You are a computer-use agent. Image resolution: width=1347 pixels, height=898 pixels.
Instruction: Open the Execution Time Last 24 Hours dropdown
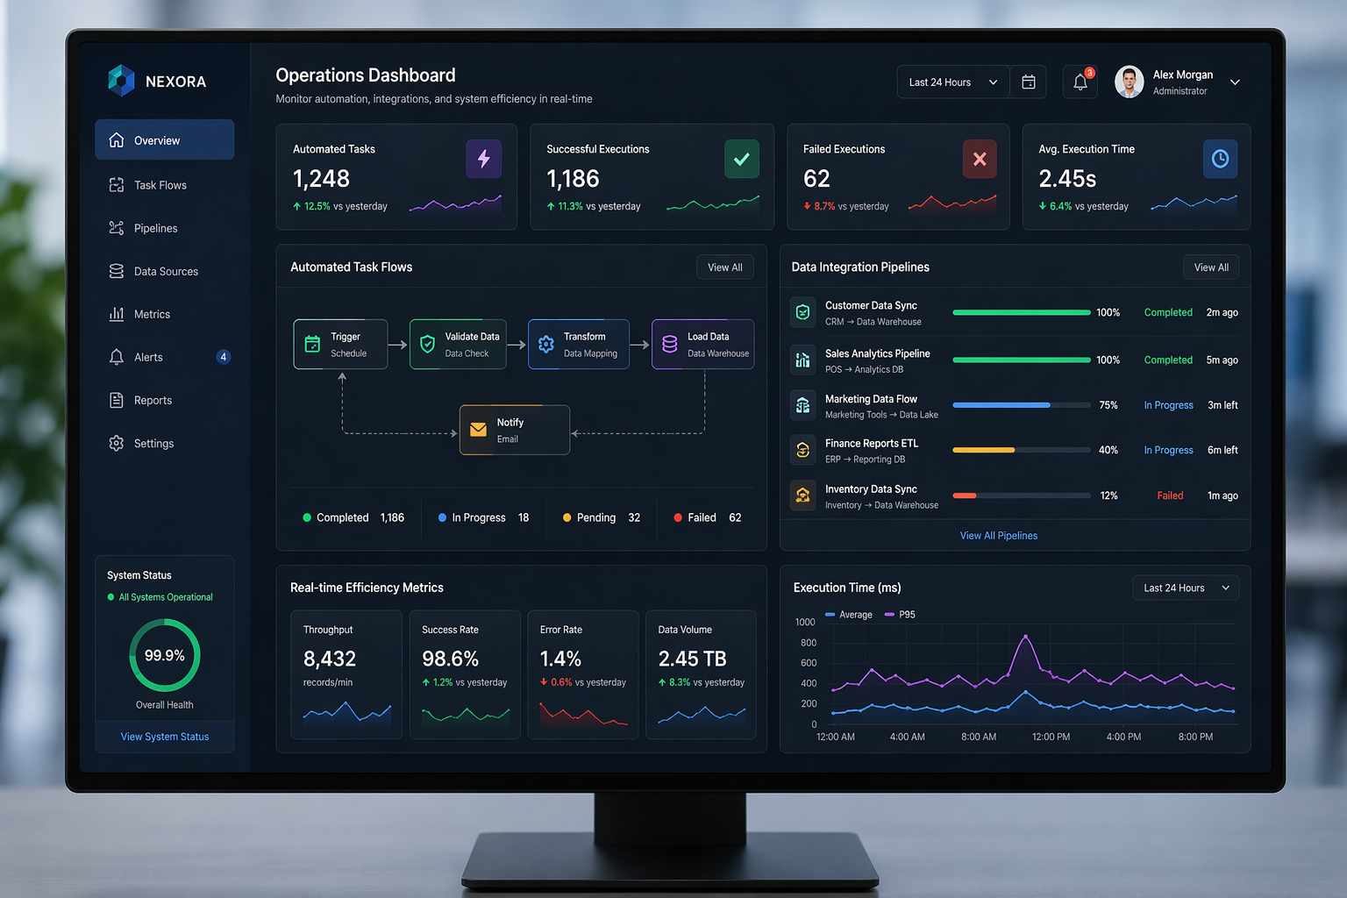(x=1186, y=588)
